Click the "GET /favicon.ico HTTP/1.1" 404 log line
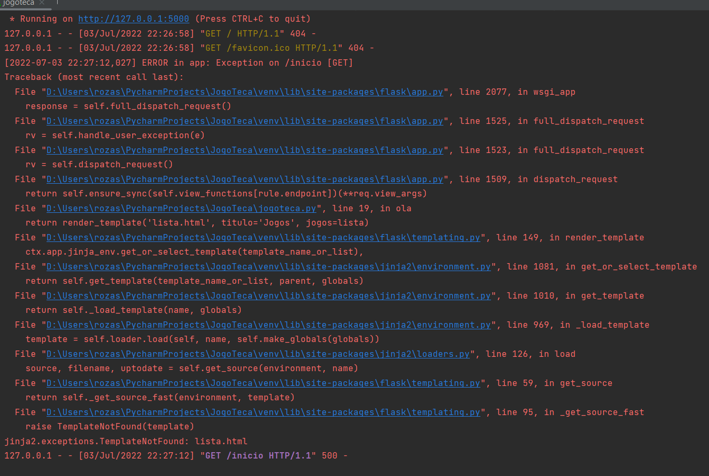709x476 pixels. pyautogui.click(x=189, y=48)
